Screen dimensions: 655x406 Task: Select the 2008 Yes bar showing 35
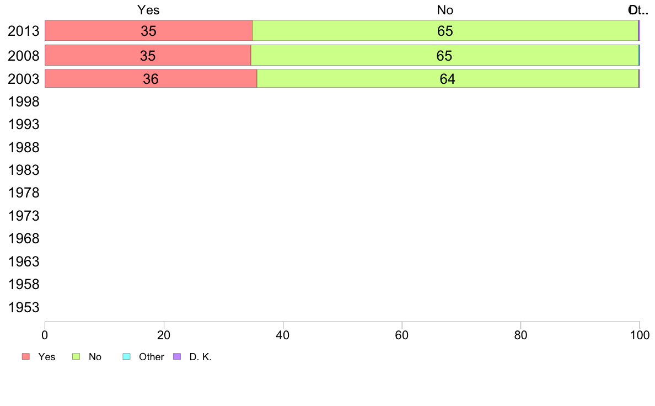pyautogui.click(x=147, y=55)
